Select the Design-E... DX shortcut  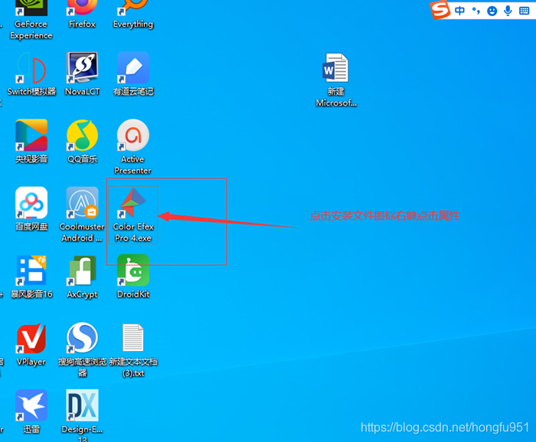click(82, 415)
